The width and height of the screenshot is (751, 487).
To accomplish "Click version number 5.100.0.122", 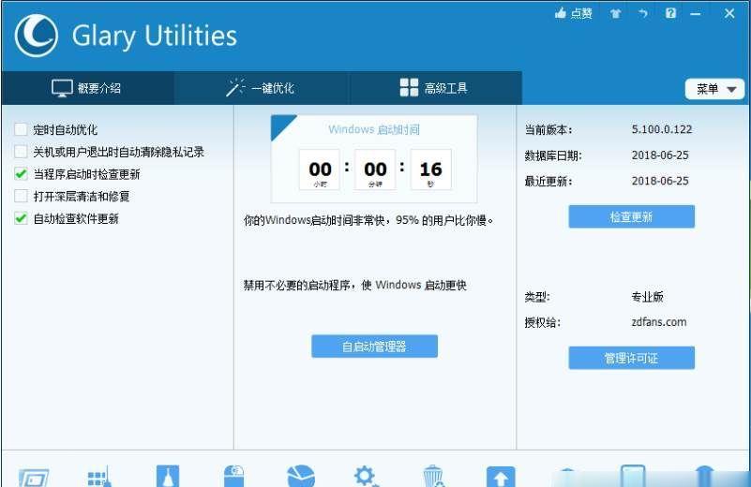I will click(662, 129).
